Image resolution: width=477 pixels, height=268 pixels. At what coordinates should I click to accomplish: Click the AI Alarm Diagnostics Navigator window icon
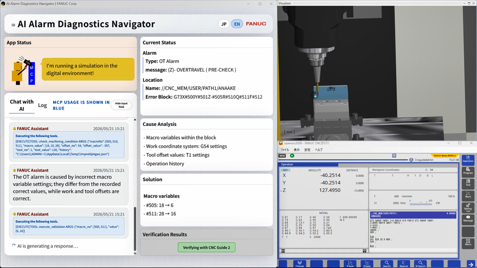[x=3, y=4]
